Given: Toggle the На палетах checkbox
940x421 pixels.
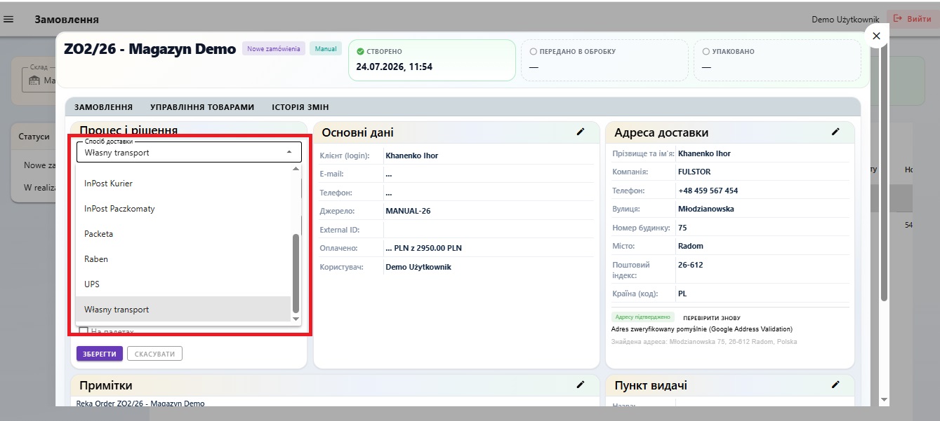Looking at the screenshot, I should 84,331.
